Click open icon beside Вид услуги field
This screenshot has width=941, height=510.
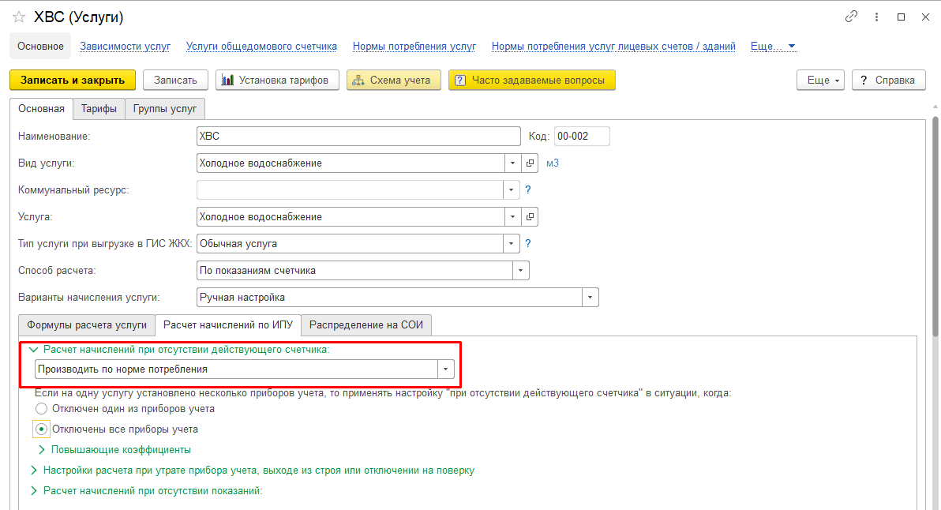530,163
